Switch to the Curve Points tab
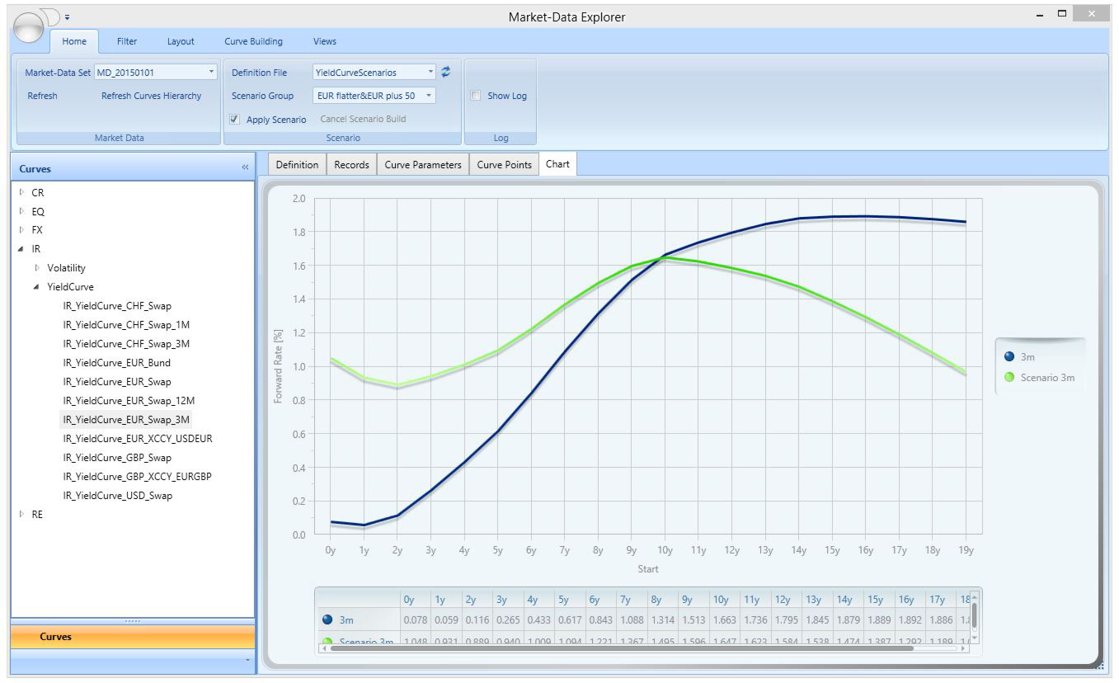The image size is (1119, 683). click(x=505, y=164)
